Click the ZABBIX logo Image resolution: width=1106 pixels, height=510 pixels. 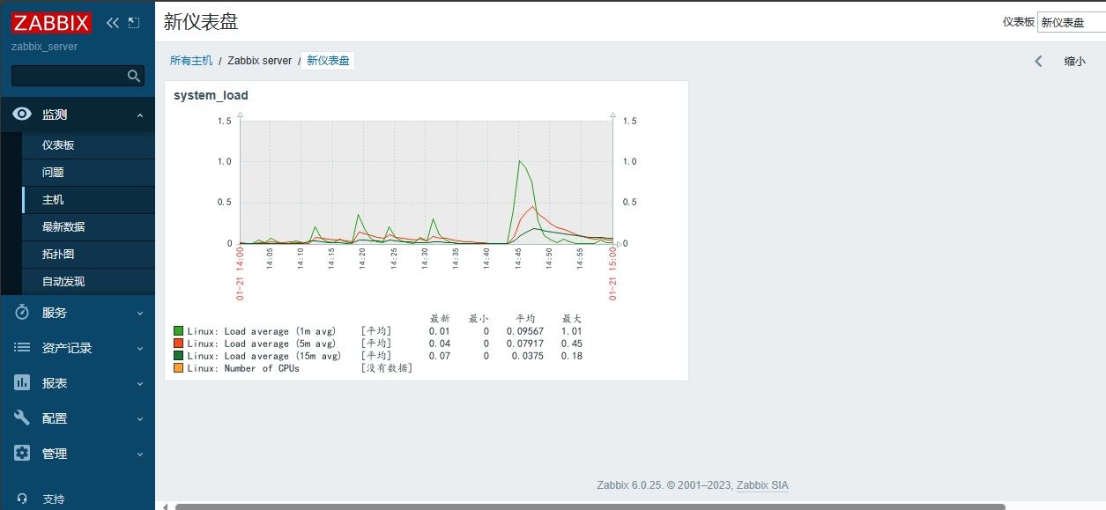(x=51, y=23)
